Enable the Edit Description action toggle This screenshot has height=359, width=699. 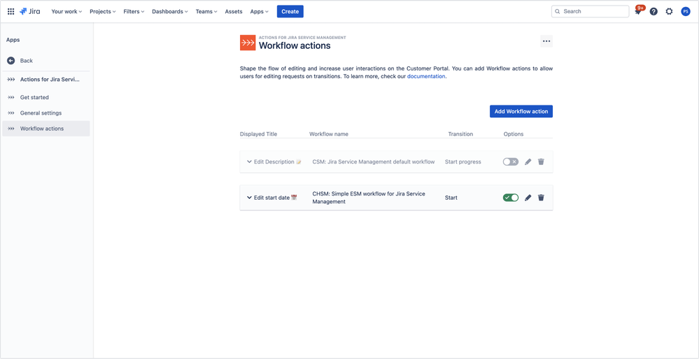click(511, 162)
